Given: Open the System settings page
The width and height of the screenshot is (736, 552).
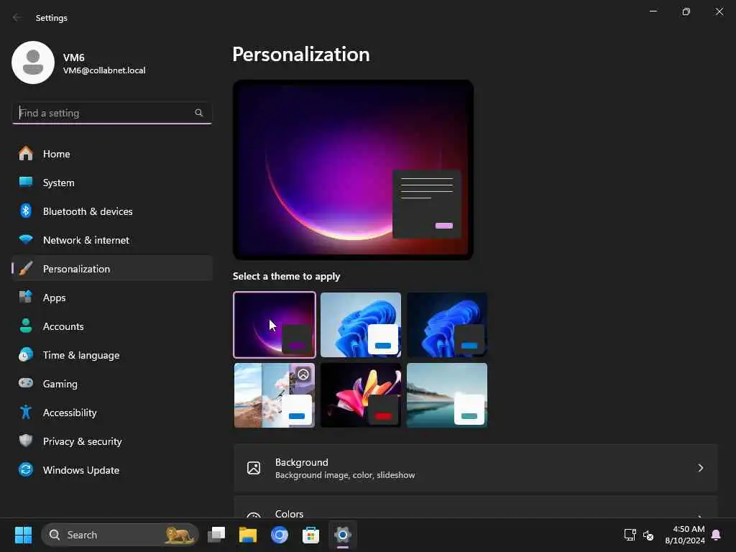Looking at the screenshot, I should click(x=111, y=183).
